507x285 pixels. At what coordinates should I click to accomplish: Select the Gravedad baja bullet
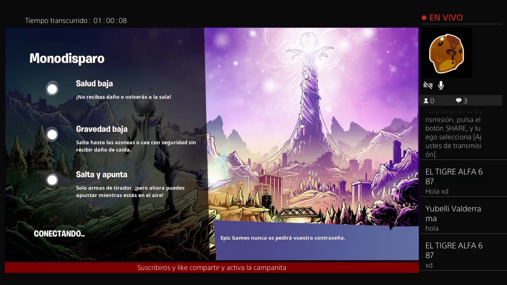pos(52,135)
